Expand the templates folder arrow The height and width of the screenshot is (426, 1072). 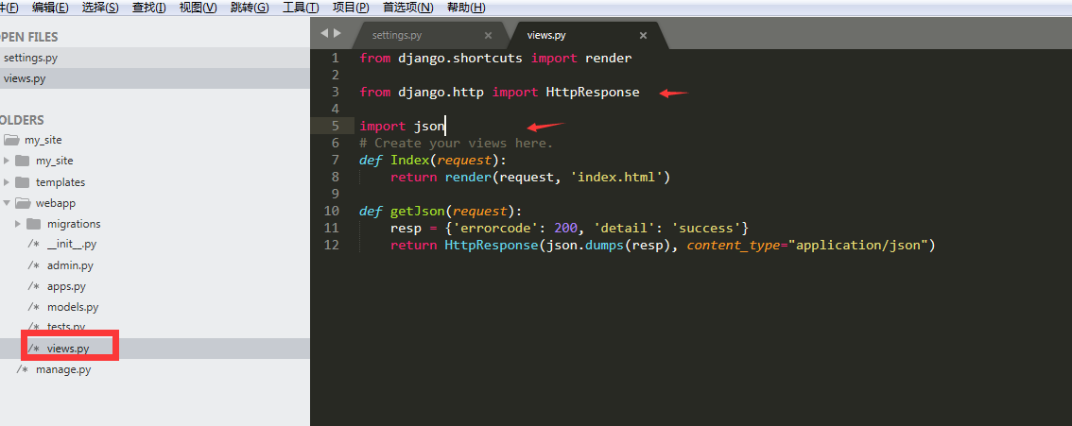point(7,182)
